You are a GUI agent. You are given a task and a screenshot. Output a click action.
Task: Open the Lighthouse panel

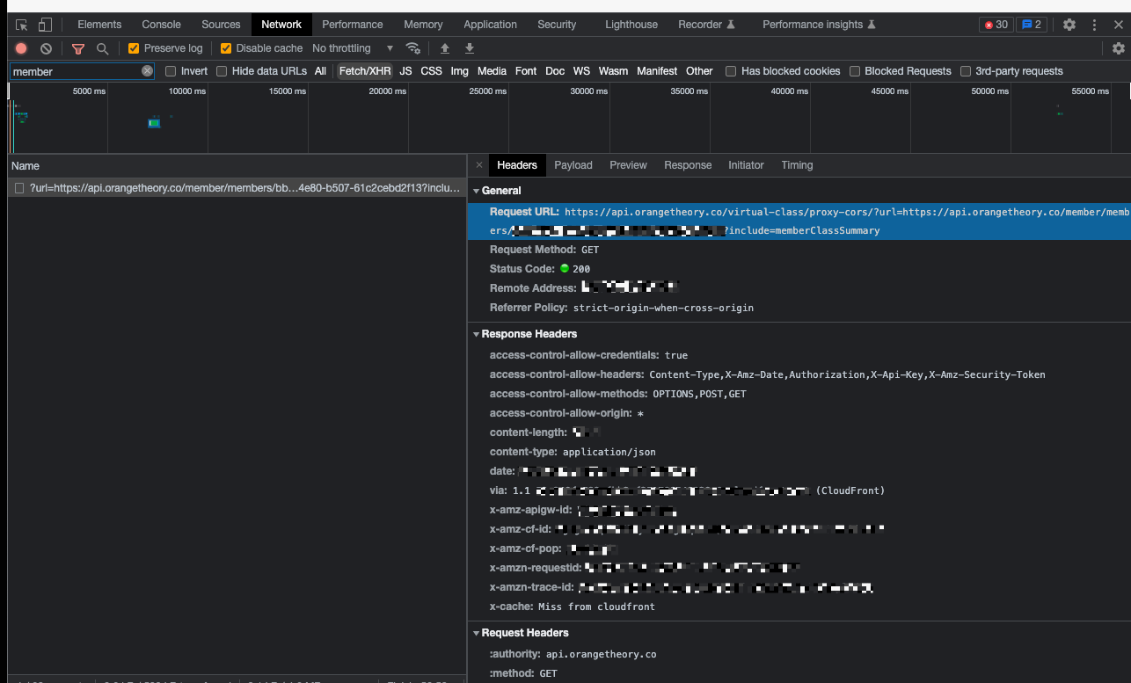tap(631, 25)
